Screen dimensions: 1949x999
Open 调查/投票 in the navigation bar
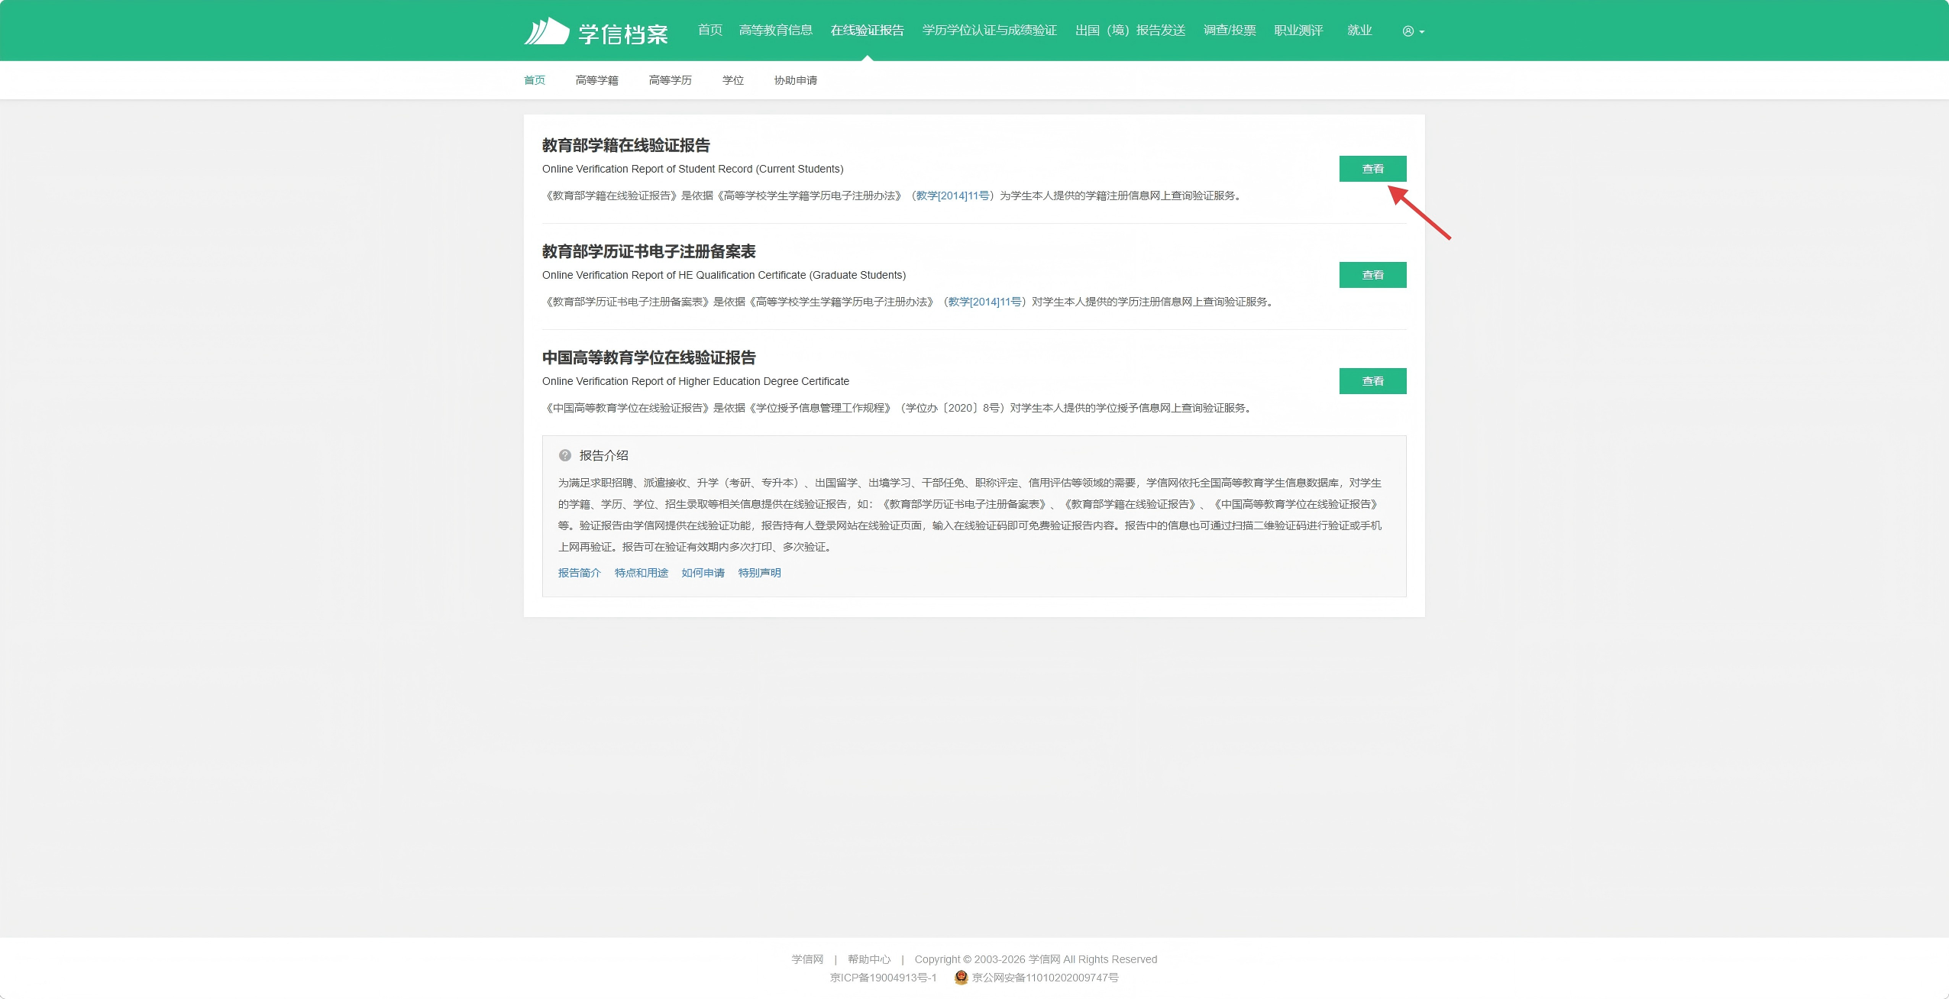[1230, 31]
